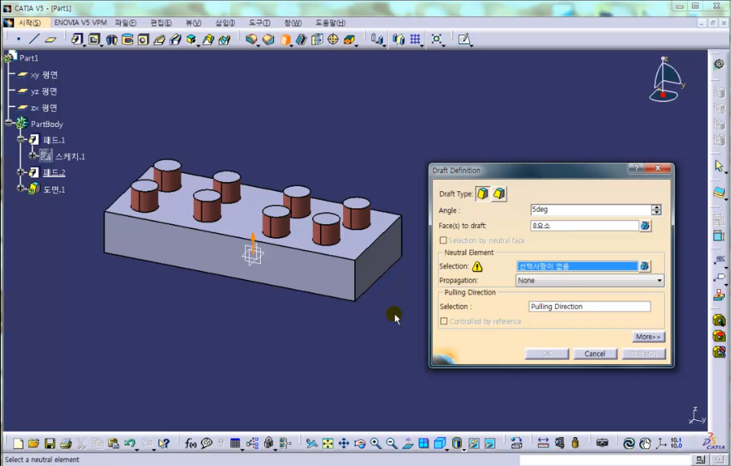
Task: Click the Zoom In magnifier icon
Action: click(x=376, y=443)
